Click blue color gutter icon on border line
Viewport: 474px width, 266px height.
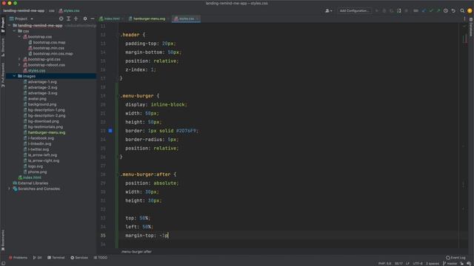110,131
